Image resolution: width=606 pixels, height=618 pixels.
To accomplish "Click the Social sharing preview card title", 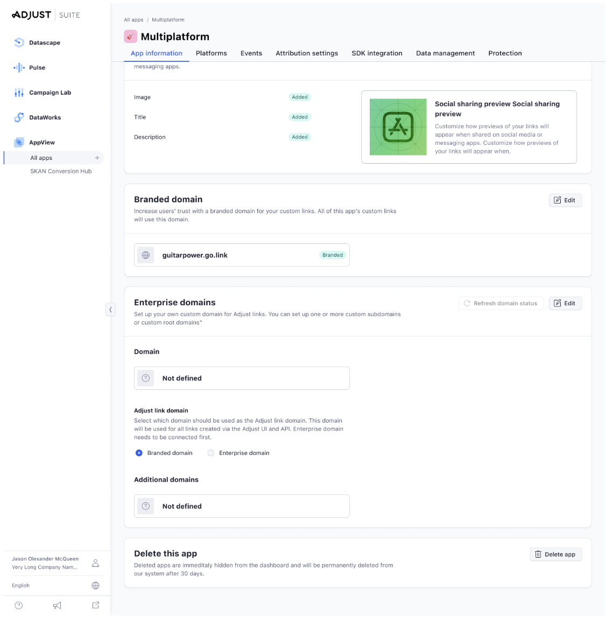I will point(497,109).
